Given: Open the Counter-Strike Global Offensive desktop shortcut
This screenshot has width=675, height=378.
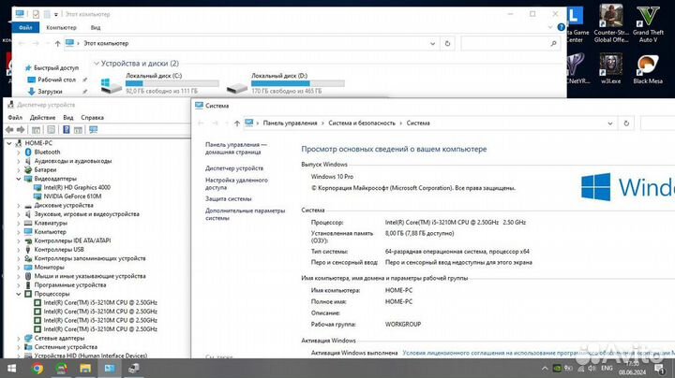Looking at the screenshot, I should click(611, 23).
